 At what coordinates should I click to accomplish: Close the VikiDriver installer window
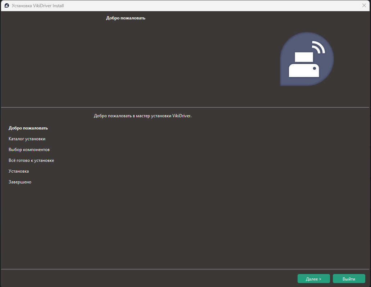(x=364, y=6)
